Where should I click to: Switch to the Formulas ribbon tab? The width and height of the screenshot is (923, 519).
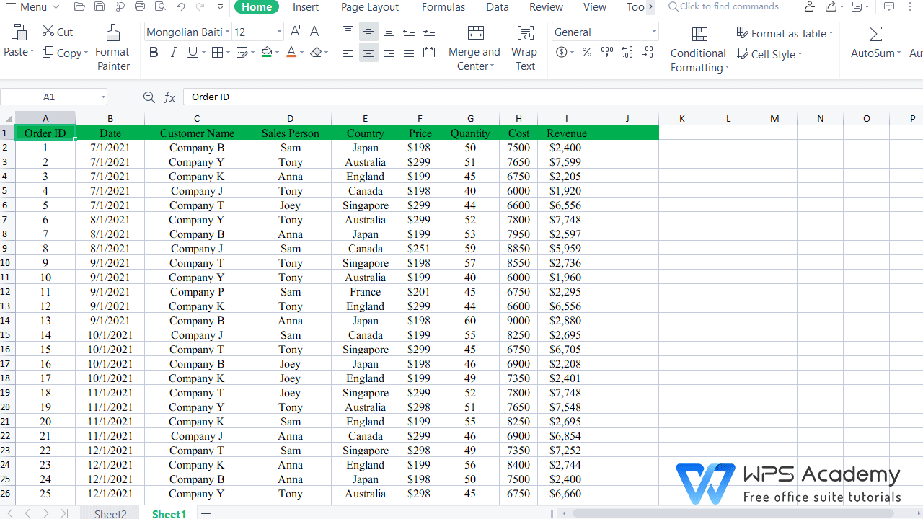pyautogui.click(x=443, y=7)
